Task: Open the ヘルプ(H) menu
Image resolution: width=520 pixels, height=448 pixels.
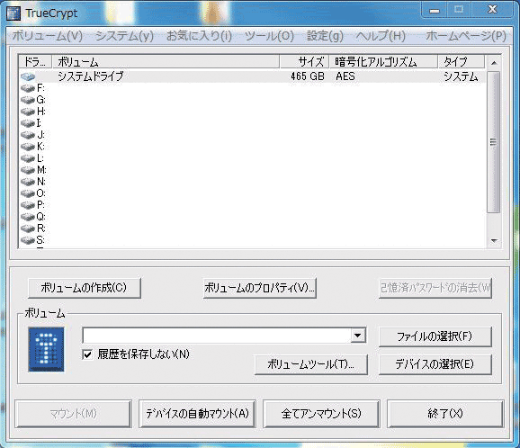Action: (x=381, y=36)
